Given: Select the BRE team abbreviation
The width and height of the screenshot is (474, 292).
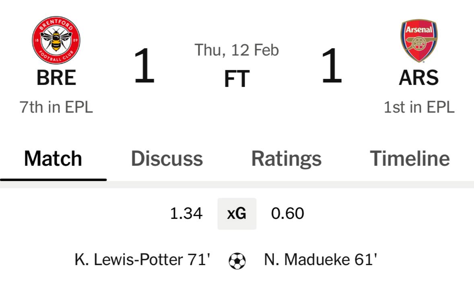Looking at the screenshot, I should [x=56, y=78].
